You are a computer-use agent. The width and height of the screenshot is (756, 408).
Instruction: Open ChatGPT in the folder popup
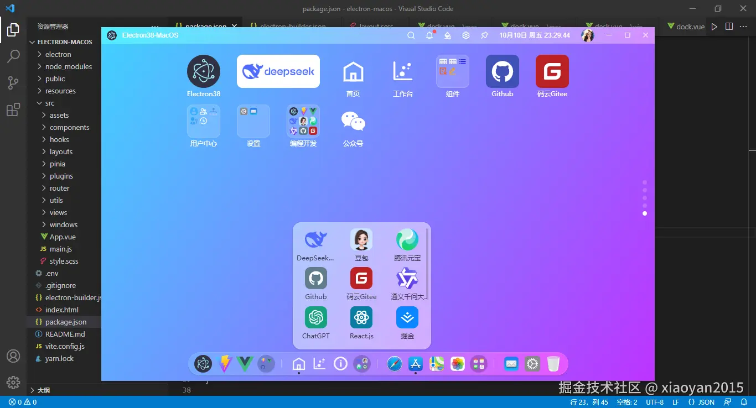pyautogui.click(x=316, y=318)
